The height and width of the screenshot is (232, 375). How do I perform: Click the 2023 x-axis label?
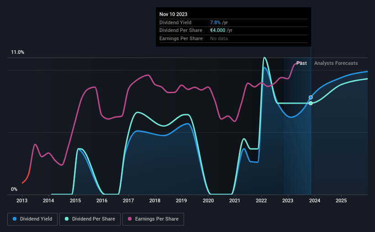click(288, 200)
